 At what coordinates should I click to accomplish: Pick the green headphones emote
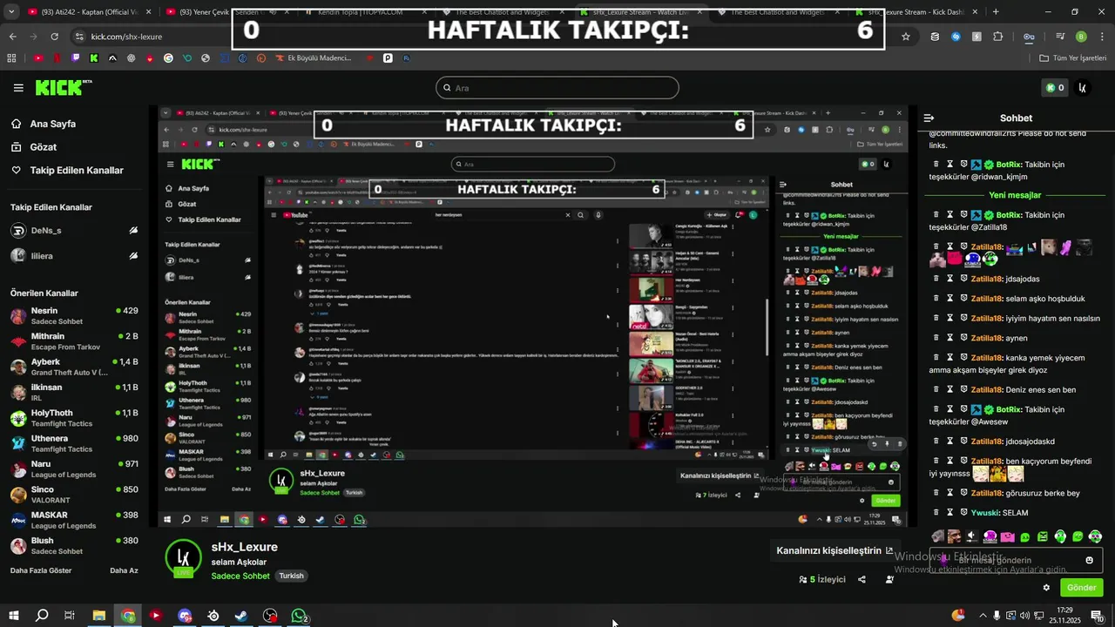(1060, 537)
